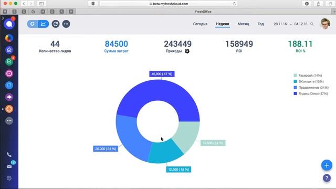This screenshot has width=336, height=189.
Task: Select the Неделя period tab
Action: [223, 24]
